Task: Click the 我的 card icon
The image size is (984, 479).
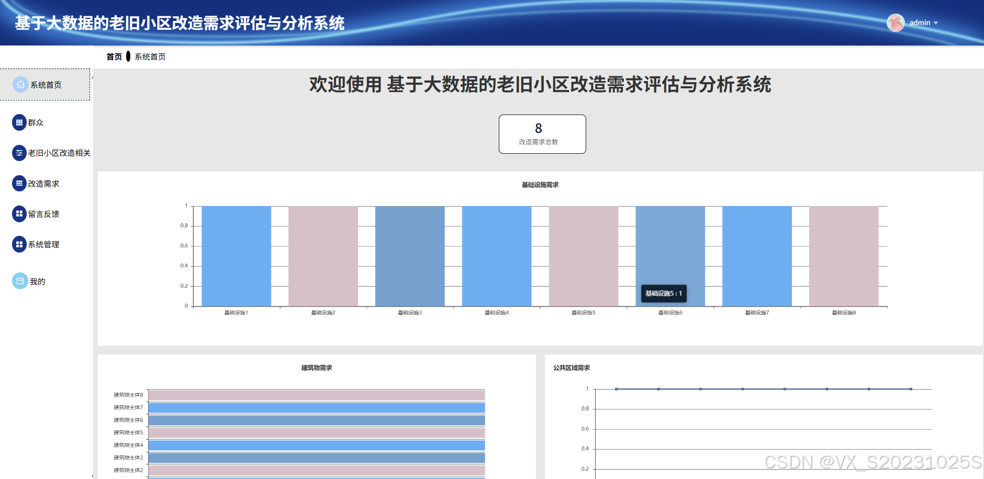Action: pyautogui.click(x=20, y=281)
